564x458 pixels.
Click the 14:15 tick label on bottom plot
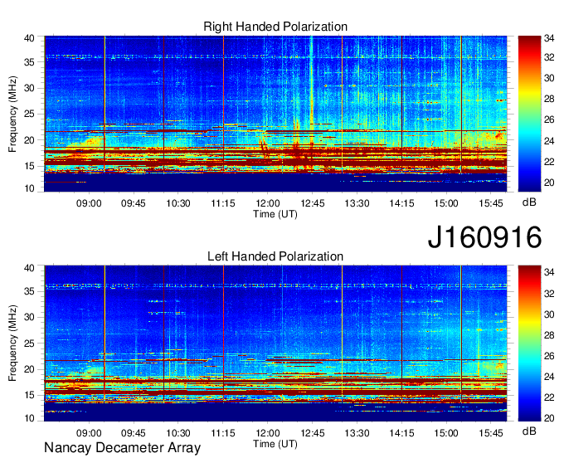click(401, 433)
